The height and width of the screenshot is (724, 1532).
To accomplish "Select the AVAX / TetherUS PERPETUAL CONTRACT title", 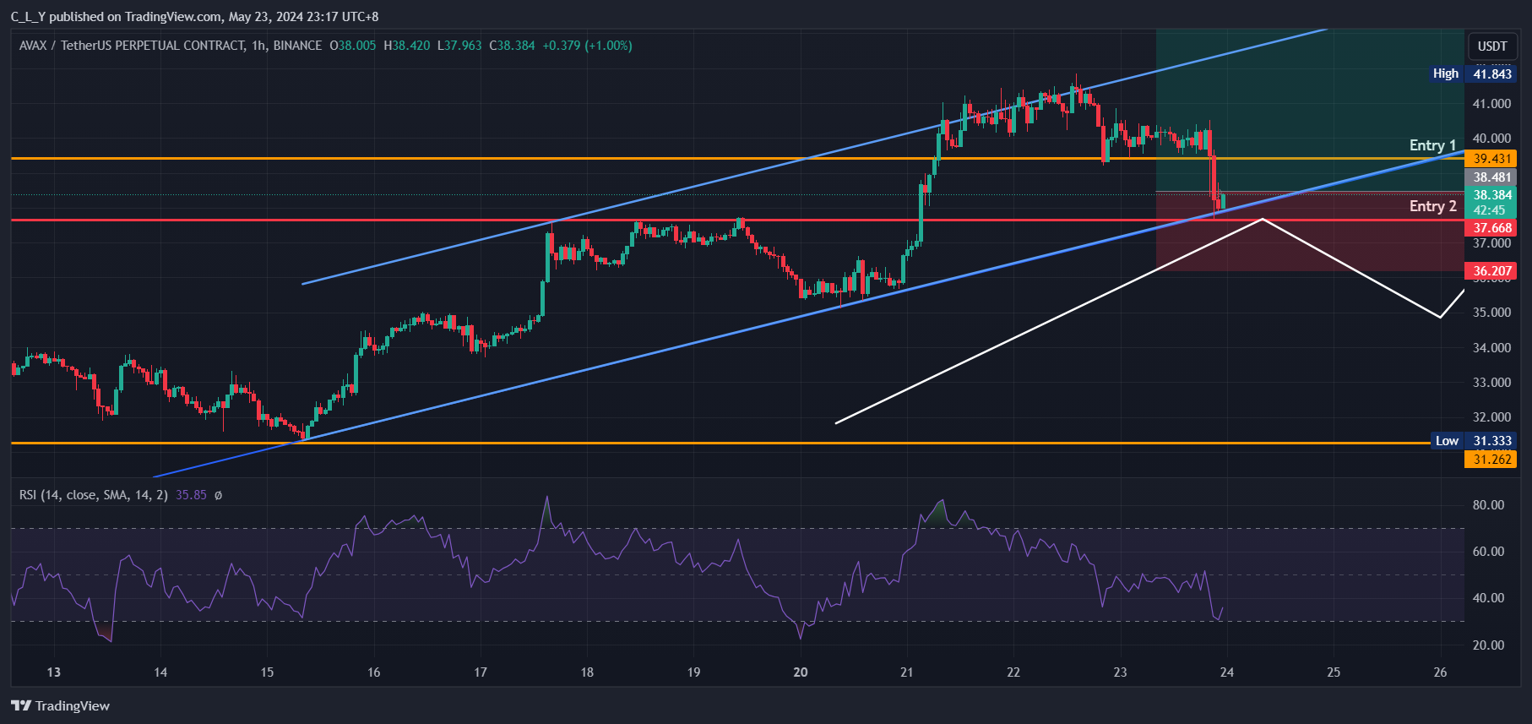I will pos(132,46).
